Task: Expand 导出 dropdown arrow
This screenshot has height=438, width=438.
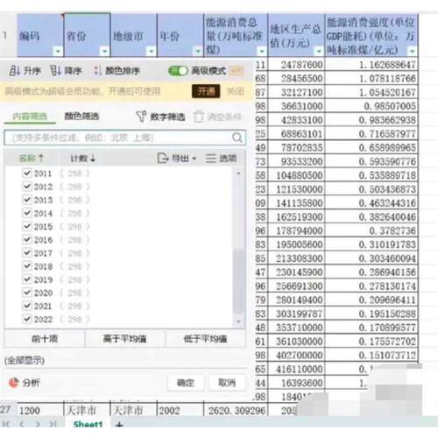Action: tap(194, 159)
